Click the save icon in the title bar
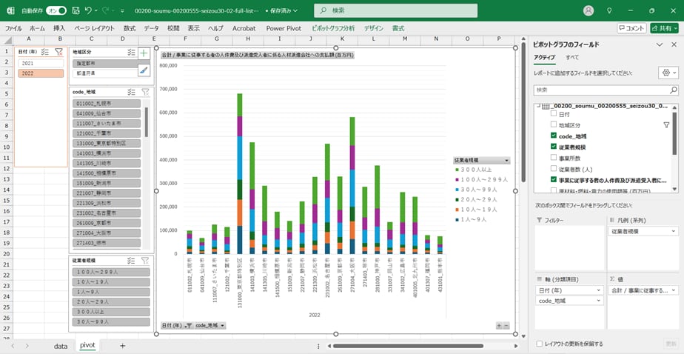Image resolution: width=684 pixels, height=354 pixels. tap(74, 10)
